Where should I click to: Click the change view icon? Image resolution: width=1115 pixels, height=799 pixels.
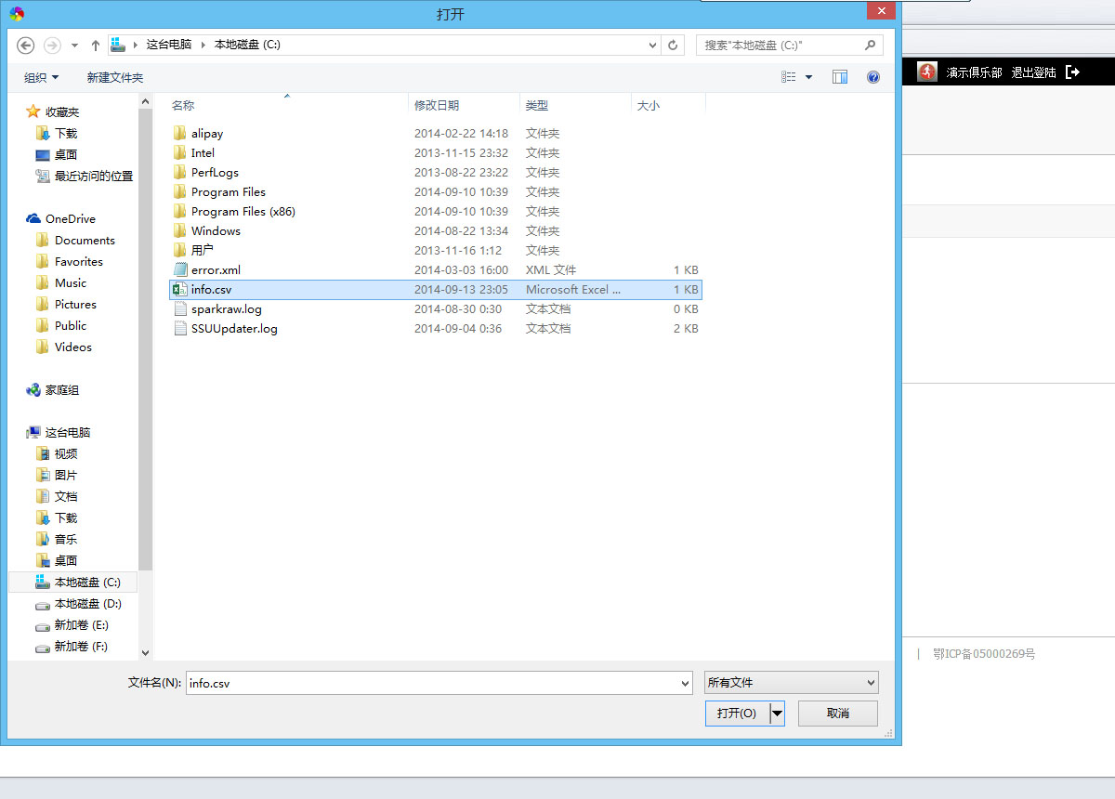(x=789, y=77)
